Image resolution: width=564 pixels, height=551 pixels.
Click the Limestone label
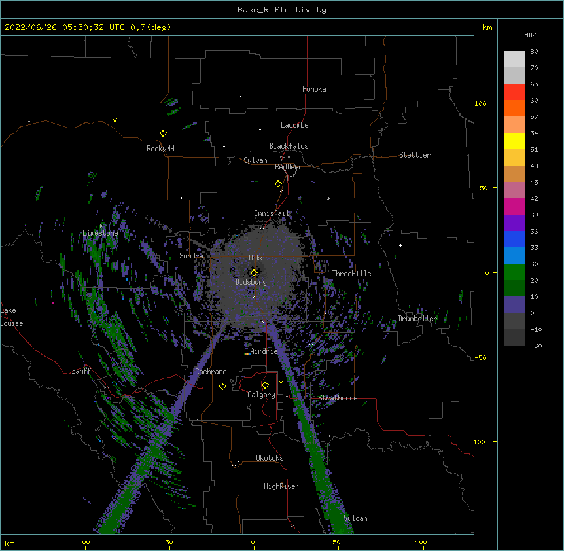point(100,233)
